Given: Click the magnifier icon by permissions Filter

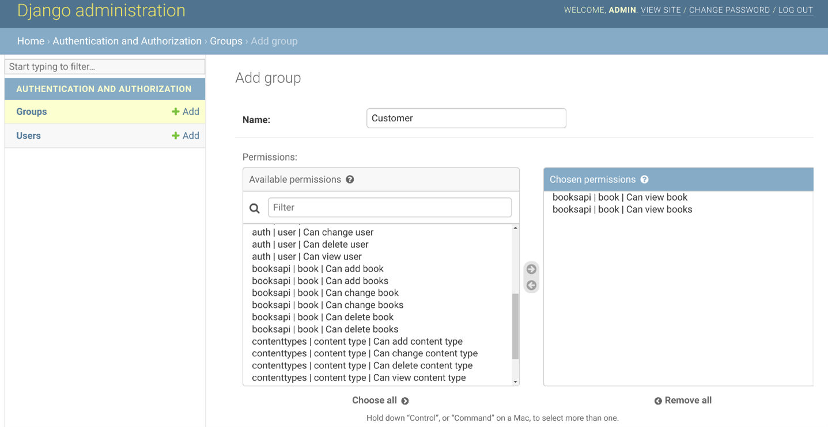Looking at the screenshot, I should [x=254, y=208].
